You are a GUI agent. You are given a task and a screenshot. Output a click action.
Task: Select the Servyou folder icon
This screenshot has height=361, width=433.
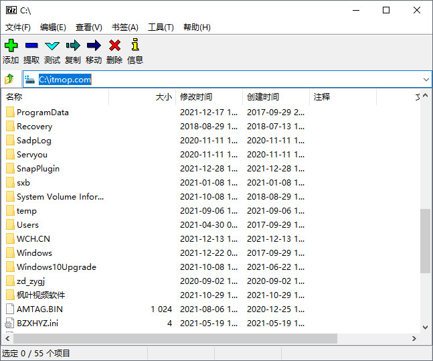click(10, 155)
